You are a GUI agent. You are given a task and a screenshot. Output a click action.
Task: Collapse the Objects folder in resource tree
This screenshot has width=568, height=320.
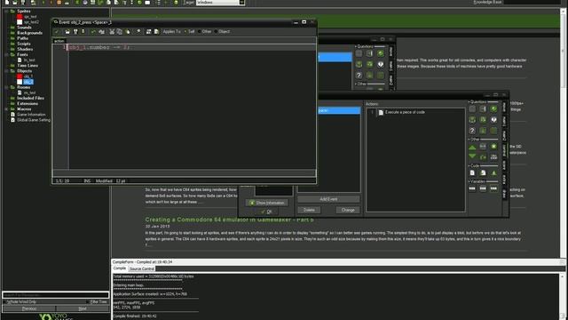[x=6, y=71]
